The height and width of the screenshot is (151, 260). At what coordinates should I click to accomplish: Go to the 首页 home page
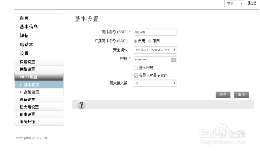(x=24, y=18)
